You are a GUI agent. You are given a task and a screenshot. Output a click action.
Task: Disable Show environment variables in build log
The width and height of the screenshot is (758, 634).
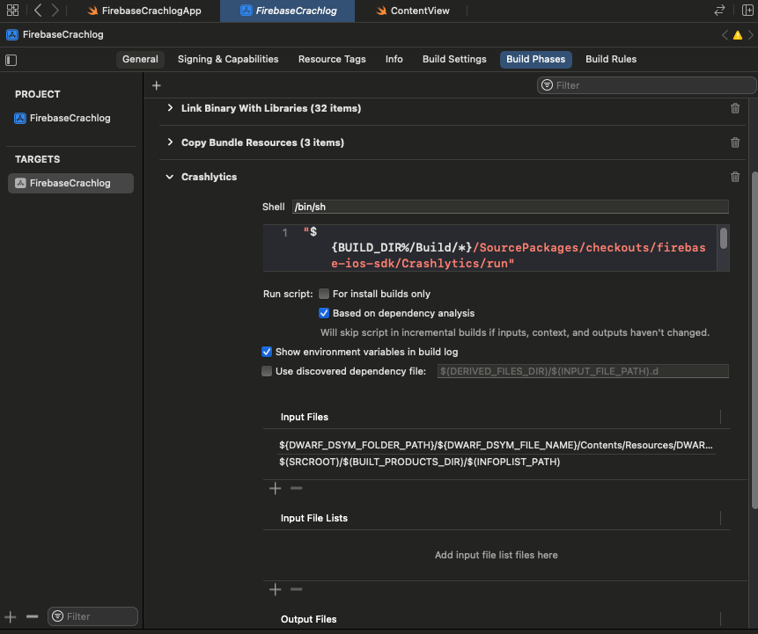(267, 352)
